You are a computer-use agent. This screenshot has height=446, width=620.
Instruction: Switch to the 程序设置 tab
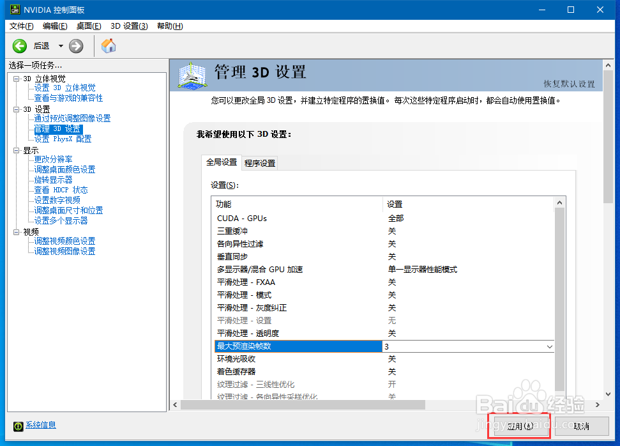point(260,163)
